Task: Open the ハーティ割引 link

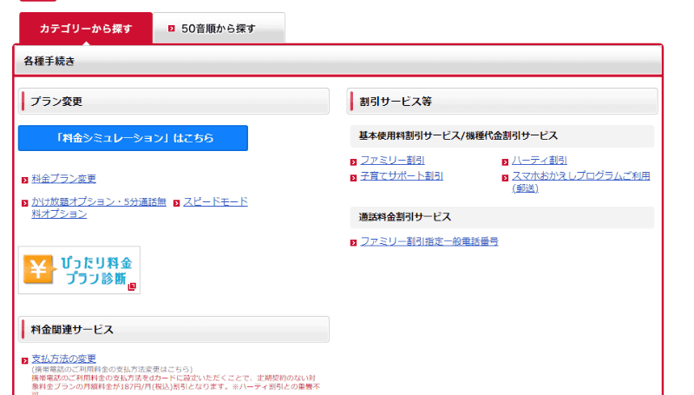Action: pos(539,161)
